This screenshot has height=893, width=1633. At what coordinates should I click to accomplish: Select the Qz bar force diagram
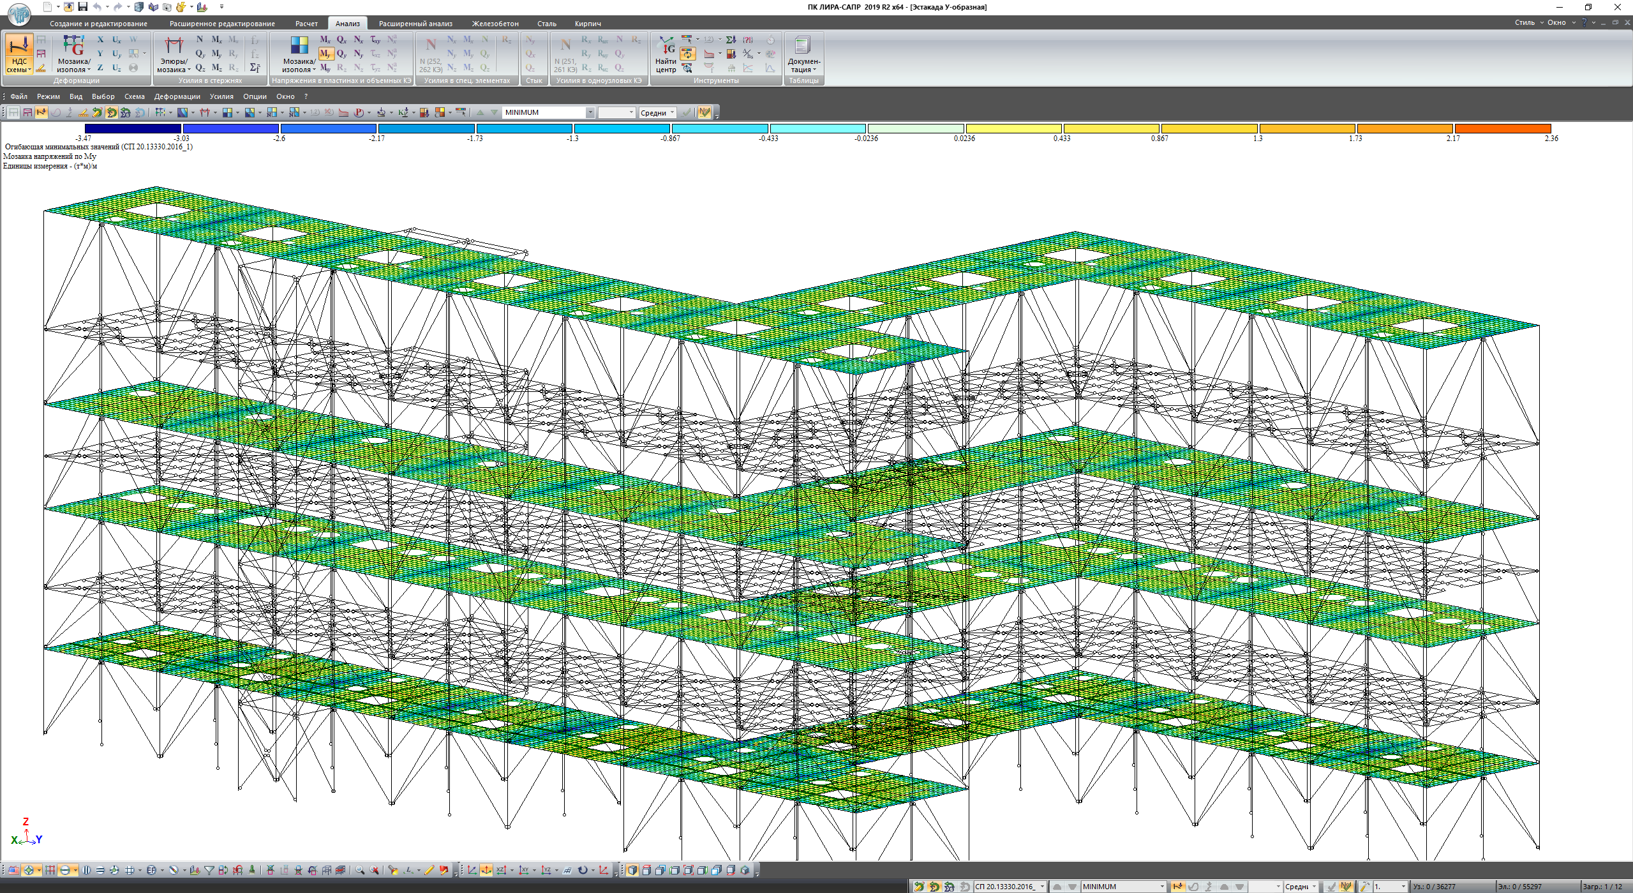(x=200, y=68)
